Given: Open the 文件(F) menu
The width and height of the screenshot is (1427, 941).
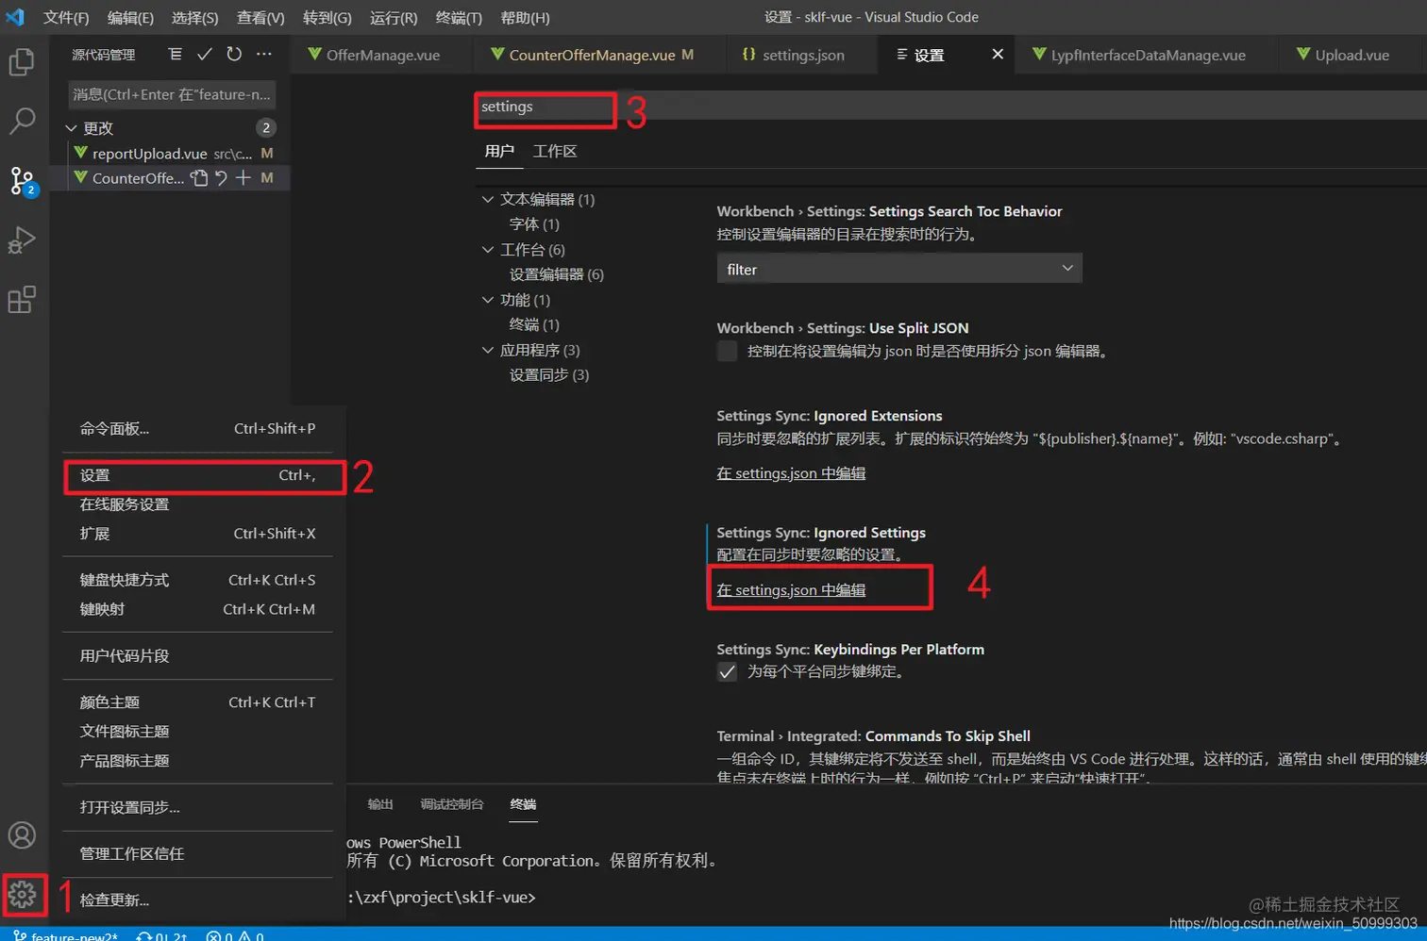Looking at the screenshot, I should click(66, 18).
